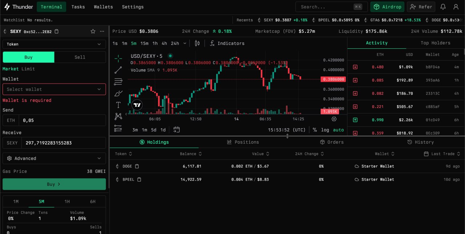Open the Token type dropdown
The width and height of the screenshot is (465, 234).
[x=54, y=44]
